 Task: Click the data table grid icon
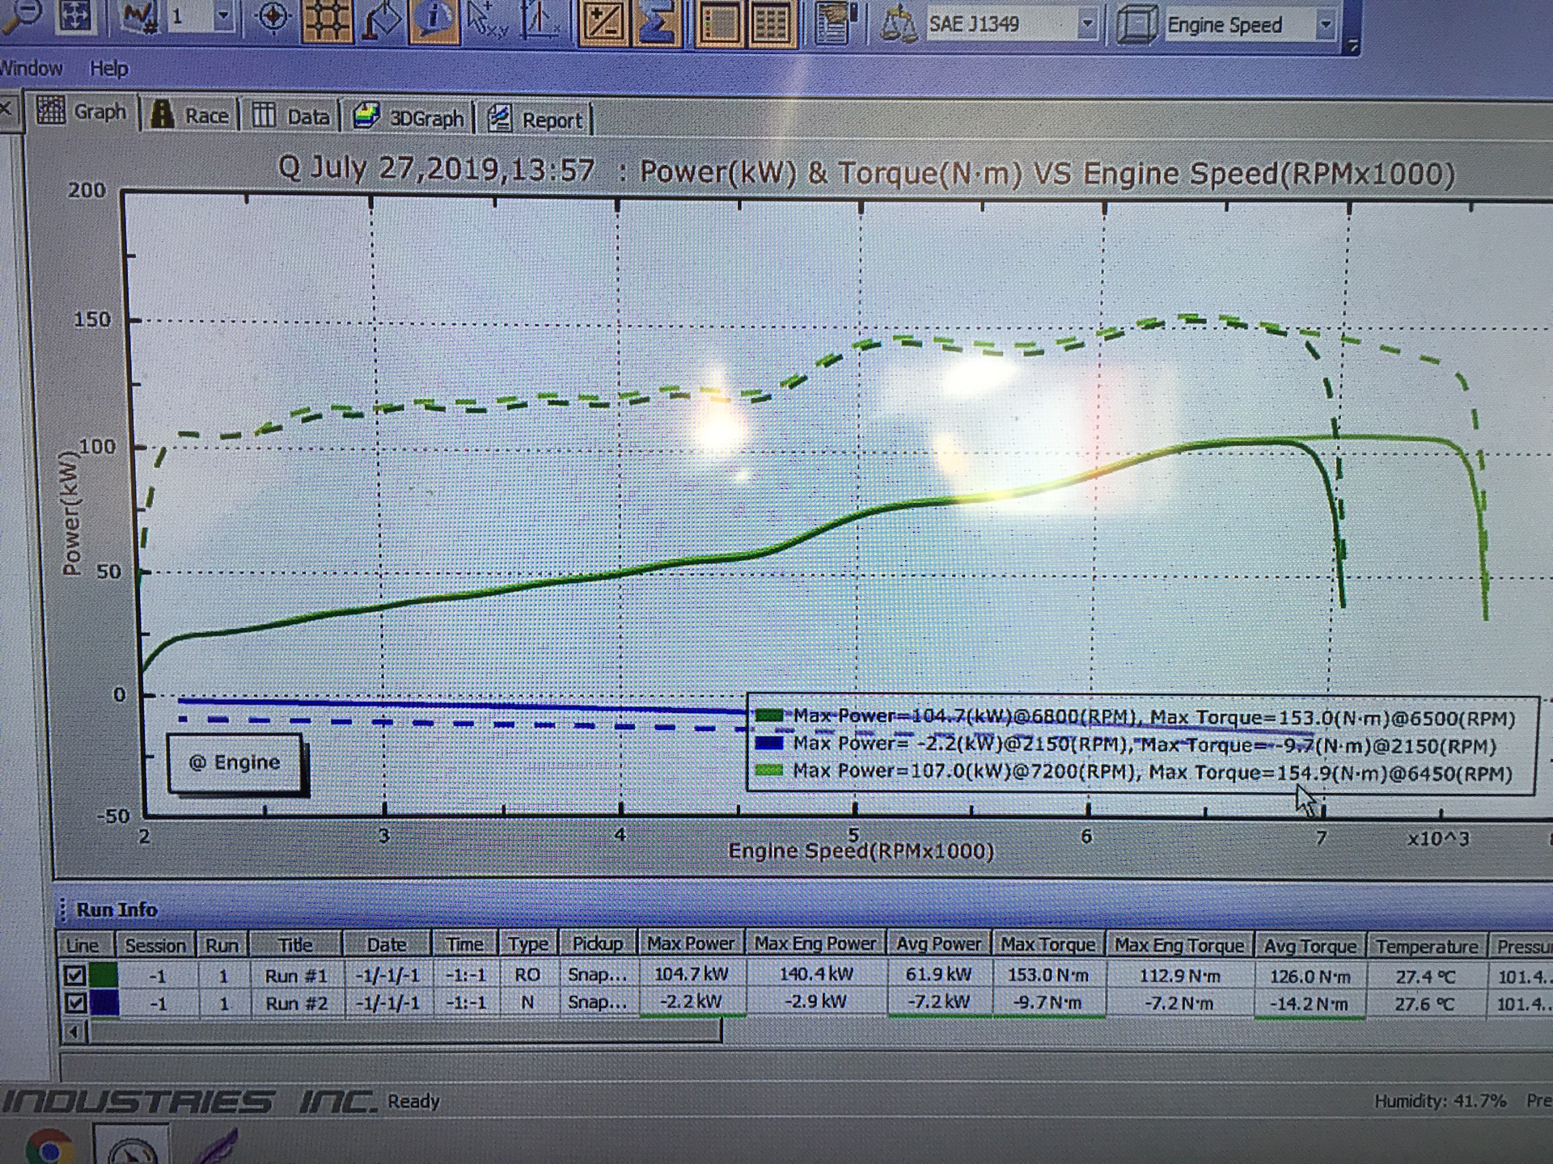(770, 23)
